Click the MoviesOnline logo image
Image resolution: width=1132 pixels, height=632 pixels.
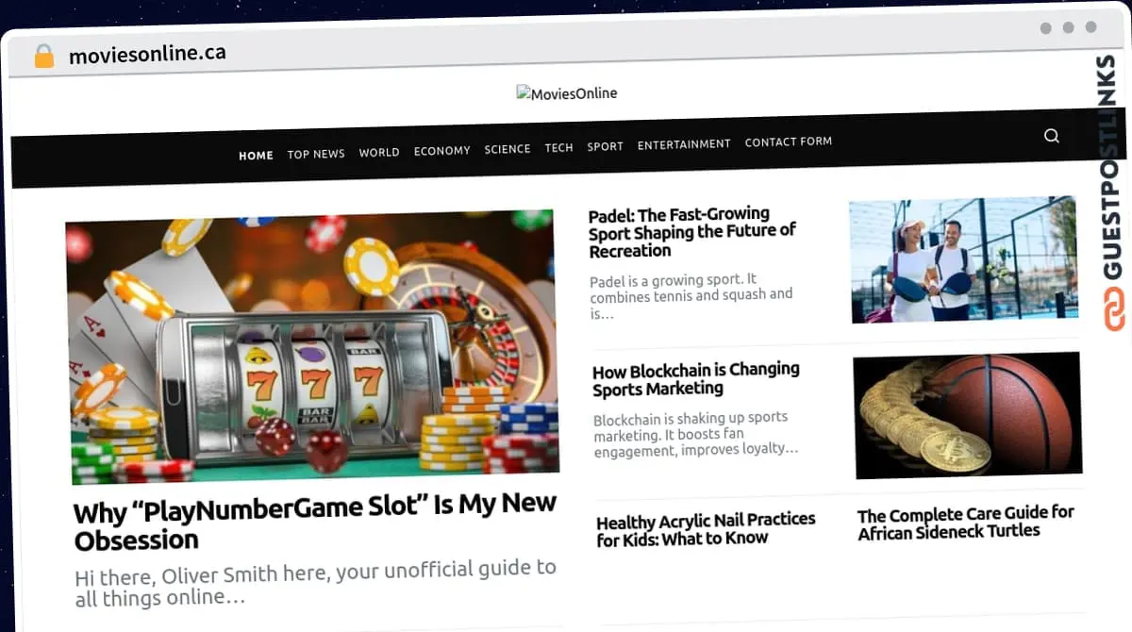pos(567,93)
